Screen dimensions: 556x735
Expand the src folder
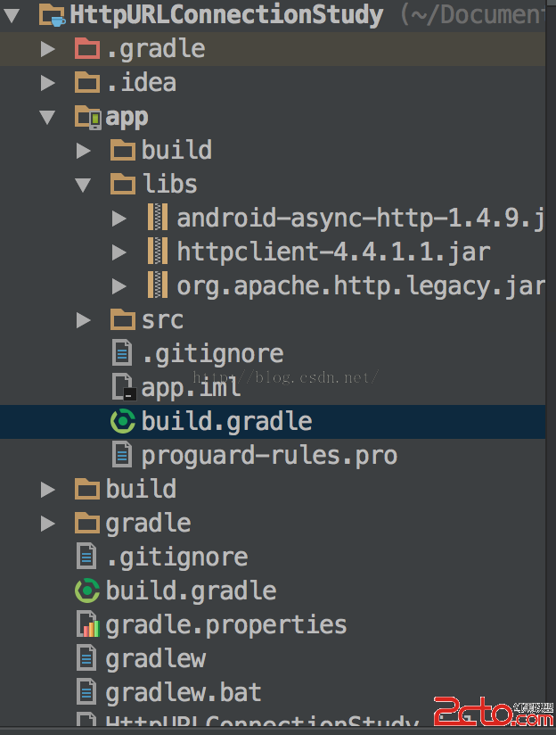pos(84,319)
